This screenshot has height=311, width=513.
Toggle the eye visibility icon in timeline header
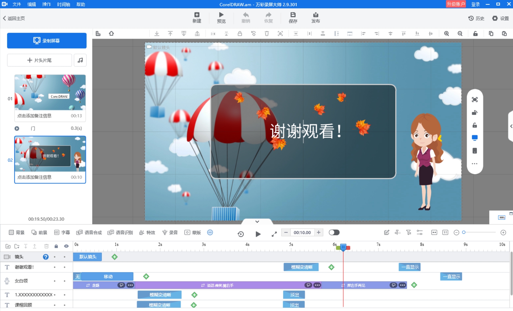[x=66, y=246]
